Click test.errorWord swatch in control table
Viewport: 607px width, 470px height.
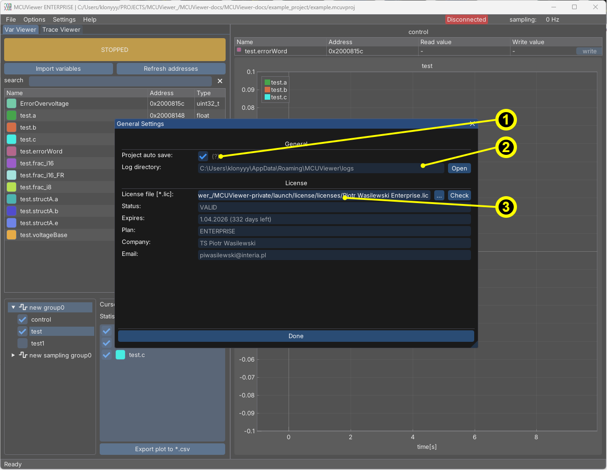[x=239, y=50]
